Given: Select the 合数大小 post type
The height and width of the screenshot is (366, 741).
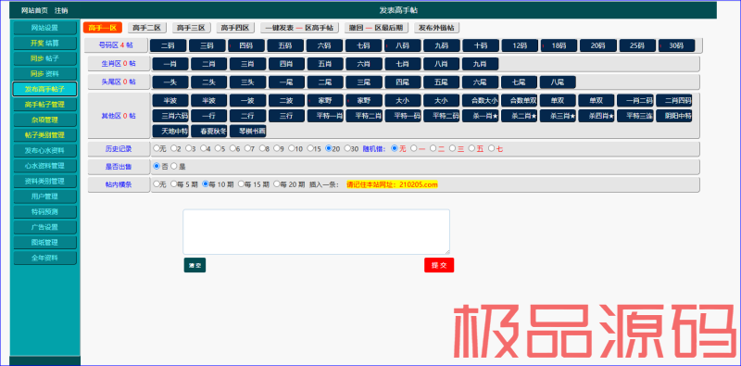Looking at the screenshot, I should point(480,100).
